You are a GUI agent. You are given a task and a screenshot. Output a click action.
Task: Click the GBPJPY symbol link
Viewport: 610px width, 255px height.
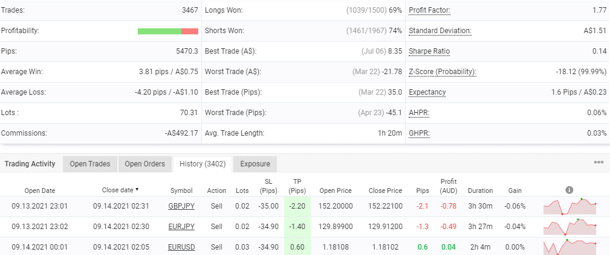[x=181, y=206]
